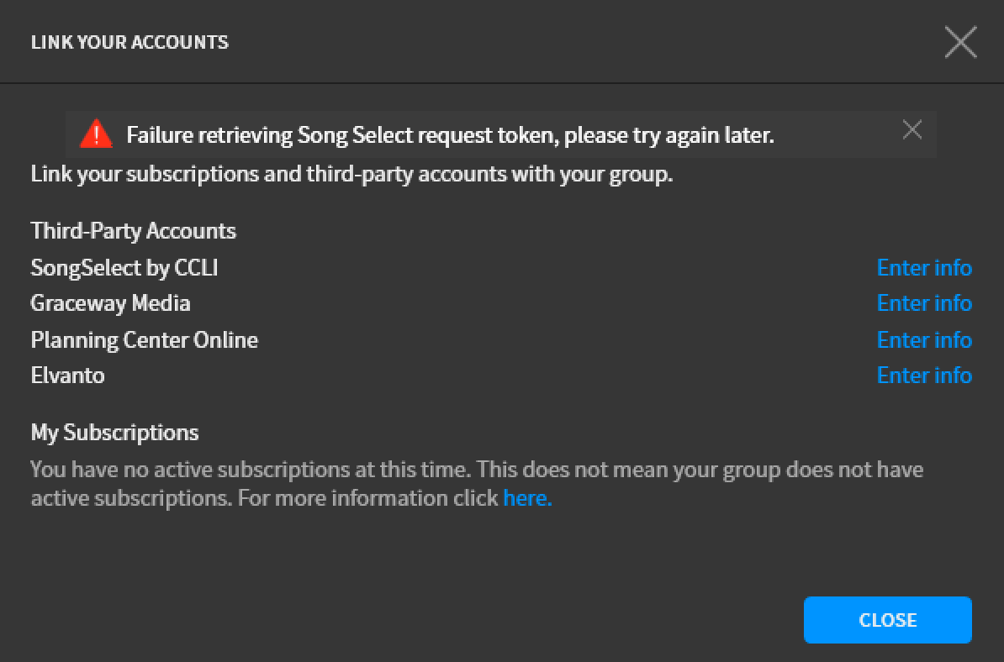The image size is (1004, 662).
Task: Click the 'You have no active subscriptions' paragraph
Action: coord(477,484)
